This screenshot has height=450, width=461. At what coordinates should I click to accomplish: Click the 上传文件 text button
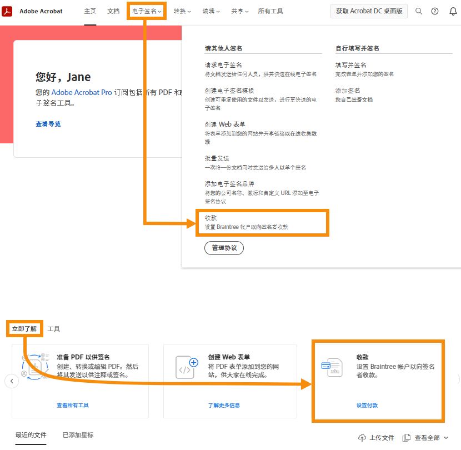382,438
